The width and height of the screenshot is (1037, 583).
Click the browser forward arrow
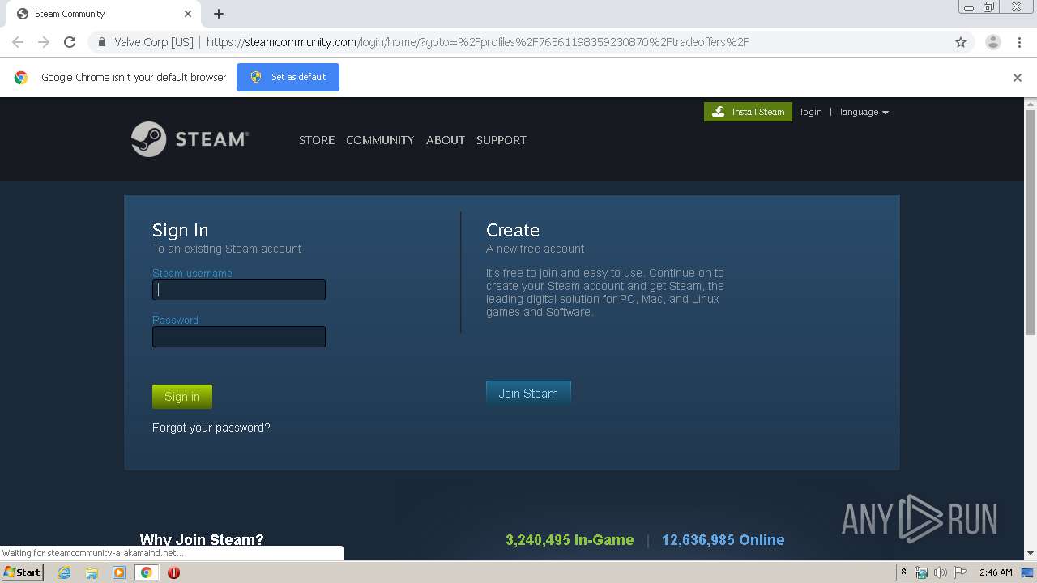click(44, 42)
